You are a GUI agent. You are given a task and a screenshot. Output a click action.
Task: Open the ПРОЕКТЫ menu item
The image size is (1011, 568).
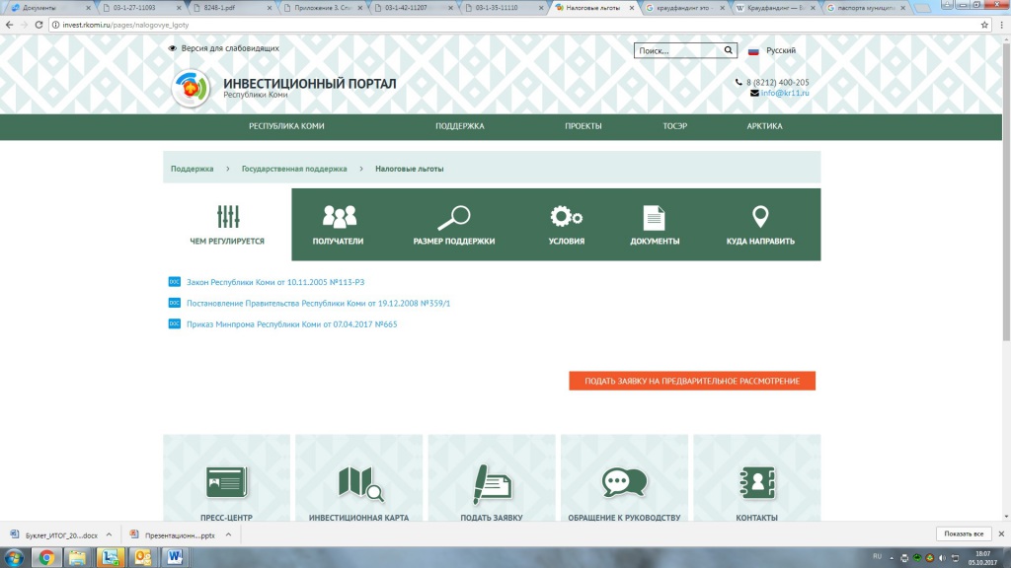(583, 126)
